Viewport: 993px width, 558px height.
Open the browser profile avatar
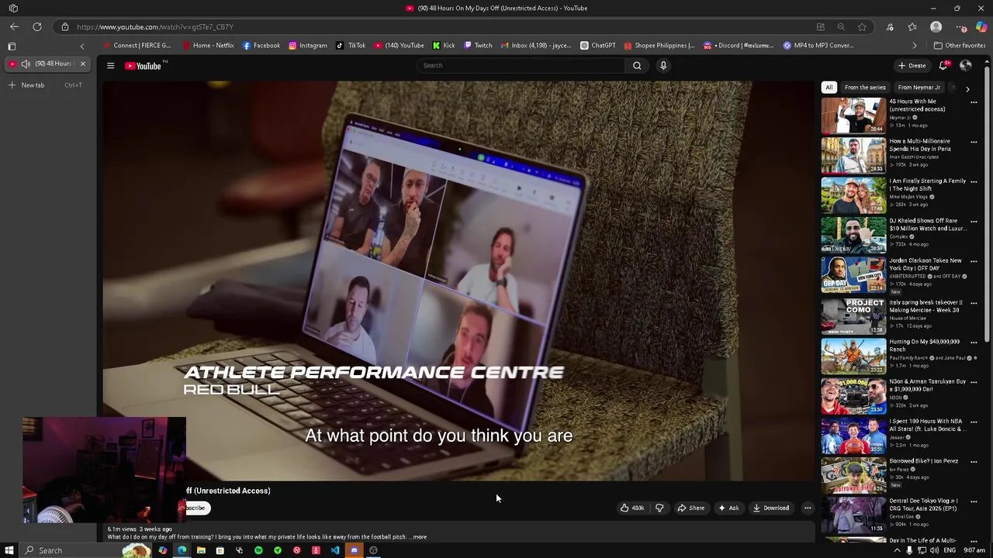click(936, 27)
